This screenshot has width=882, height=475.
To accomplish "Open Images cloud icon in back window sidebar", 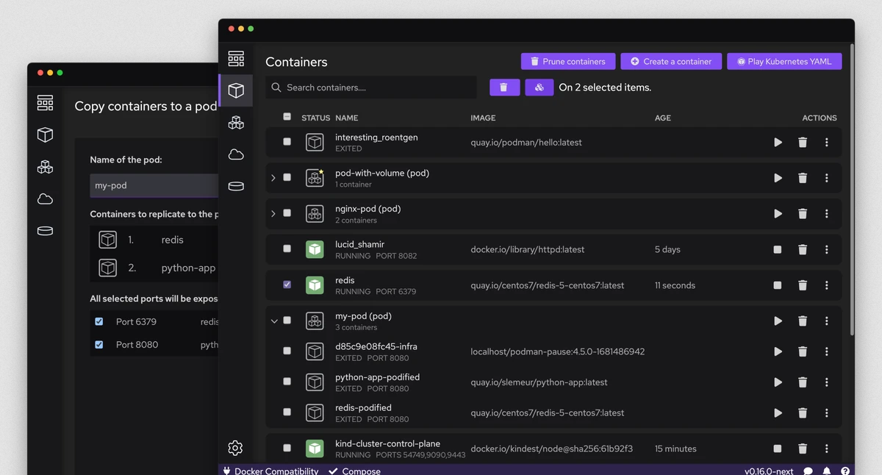I will [45, 199].
